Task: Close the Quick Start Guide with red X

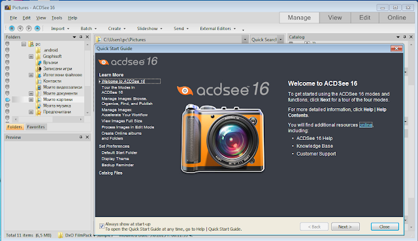Action: [x=396, y=48]
